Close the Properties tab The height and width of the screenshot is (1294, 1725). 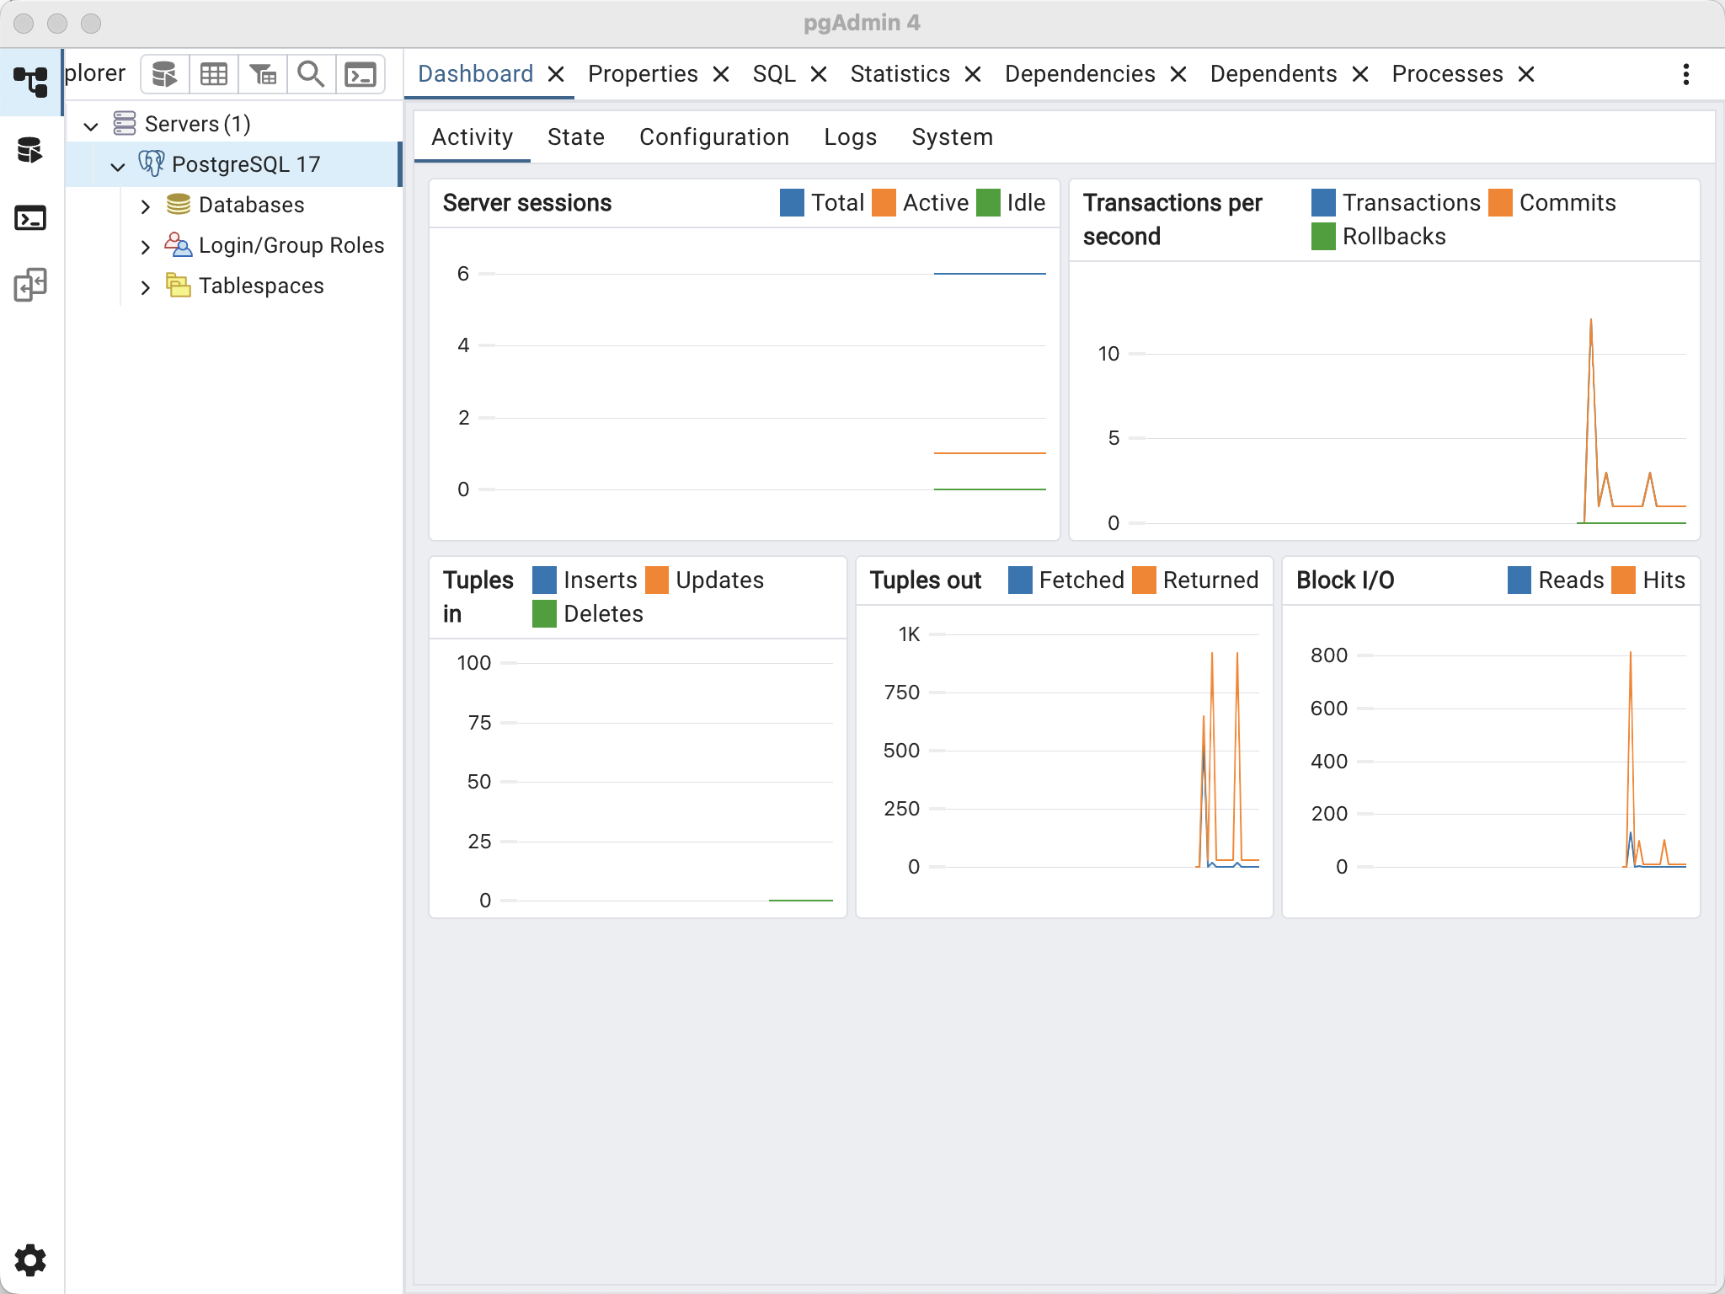pos(721,75)
